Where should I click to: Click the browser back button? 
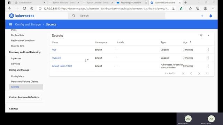(x=10, y=8)
